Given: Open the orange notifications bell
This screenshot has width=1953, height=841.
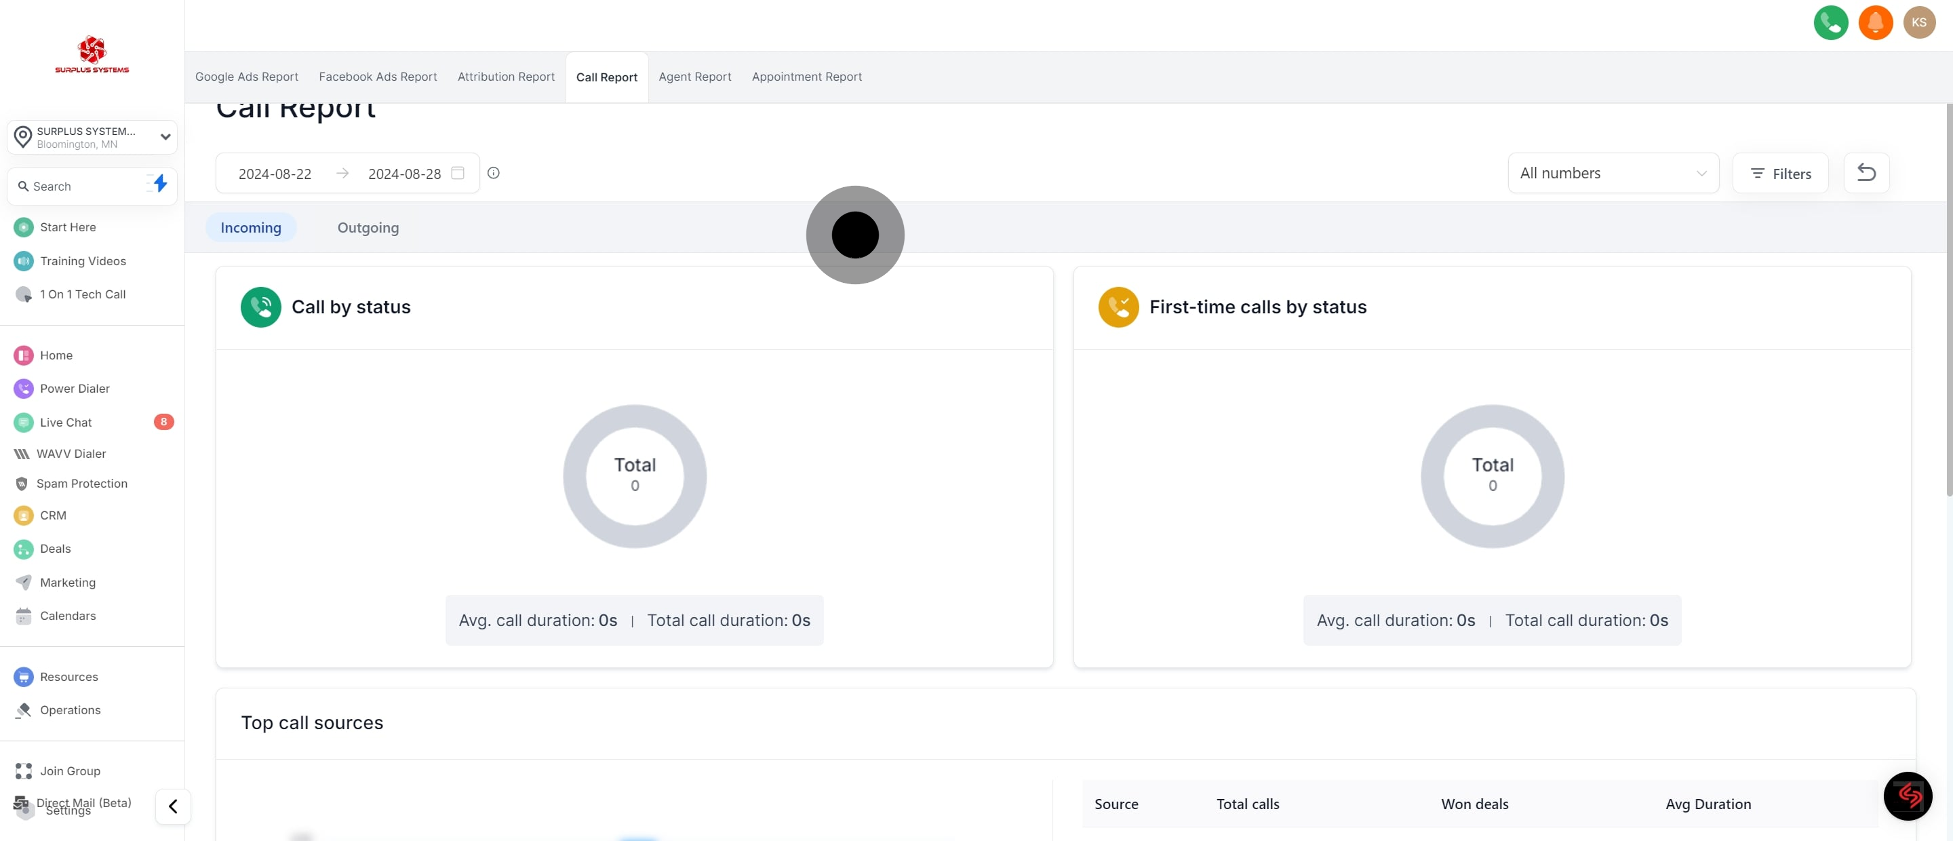Looking at the screenshot, I should point(1875,23).
